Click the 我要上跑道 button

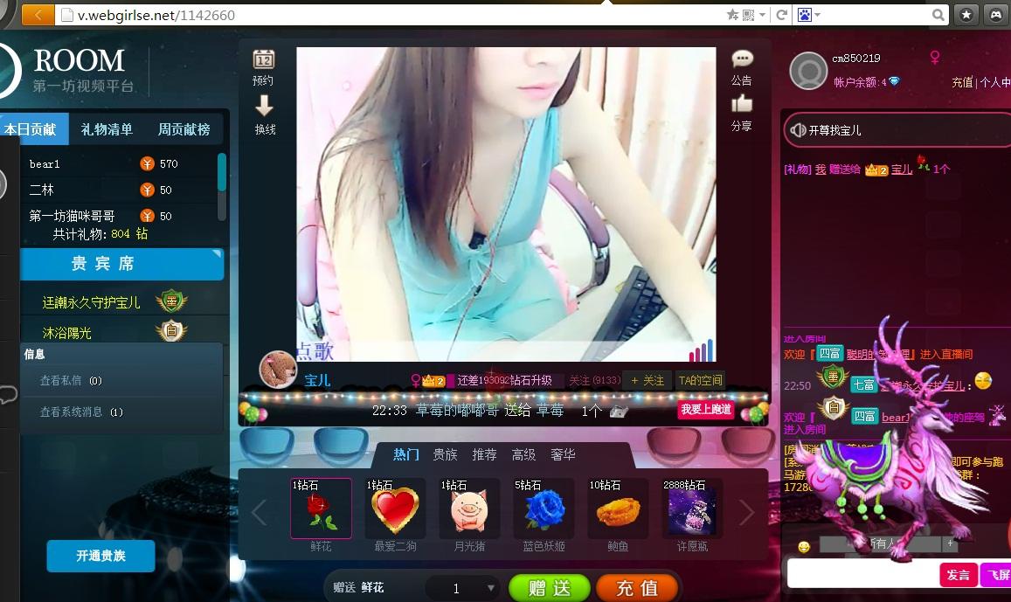click(x=706, y=409)
